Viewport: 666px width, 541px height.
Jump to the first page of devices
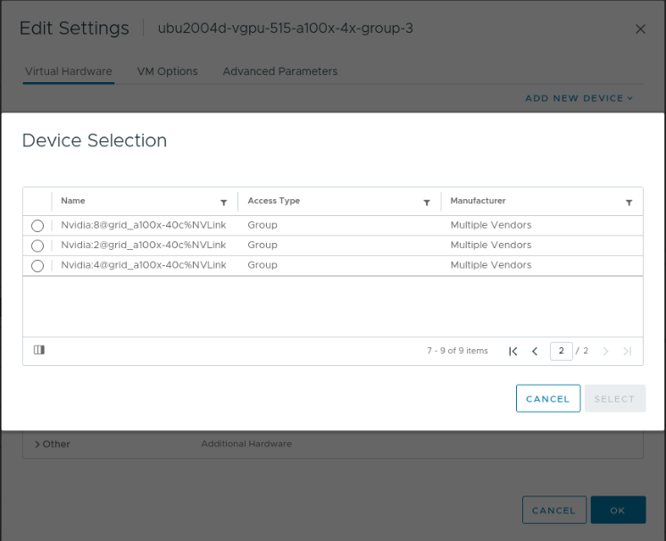click(513, 351)
